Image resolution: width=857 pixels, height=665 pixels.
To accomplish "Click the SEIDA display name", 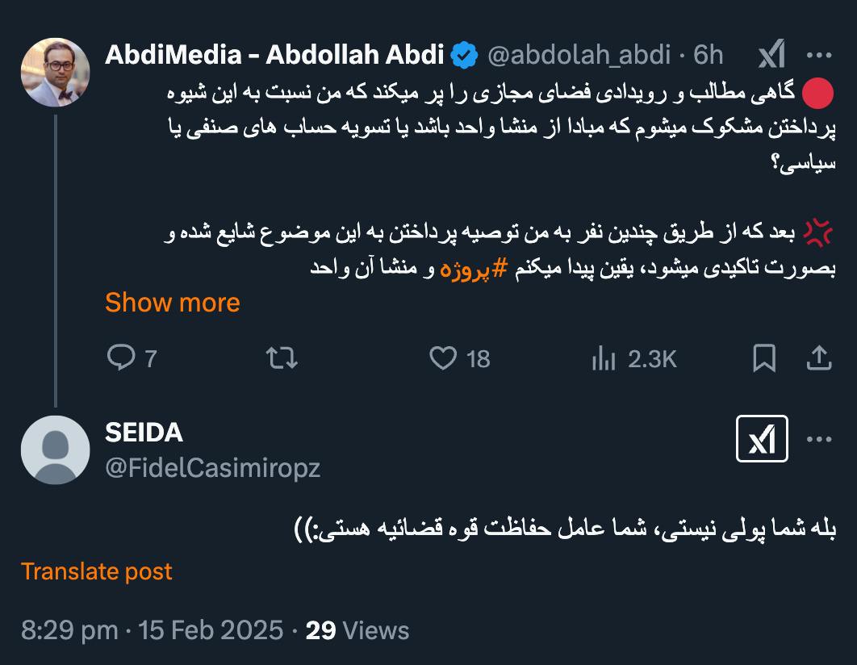I will 144,433.
